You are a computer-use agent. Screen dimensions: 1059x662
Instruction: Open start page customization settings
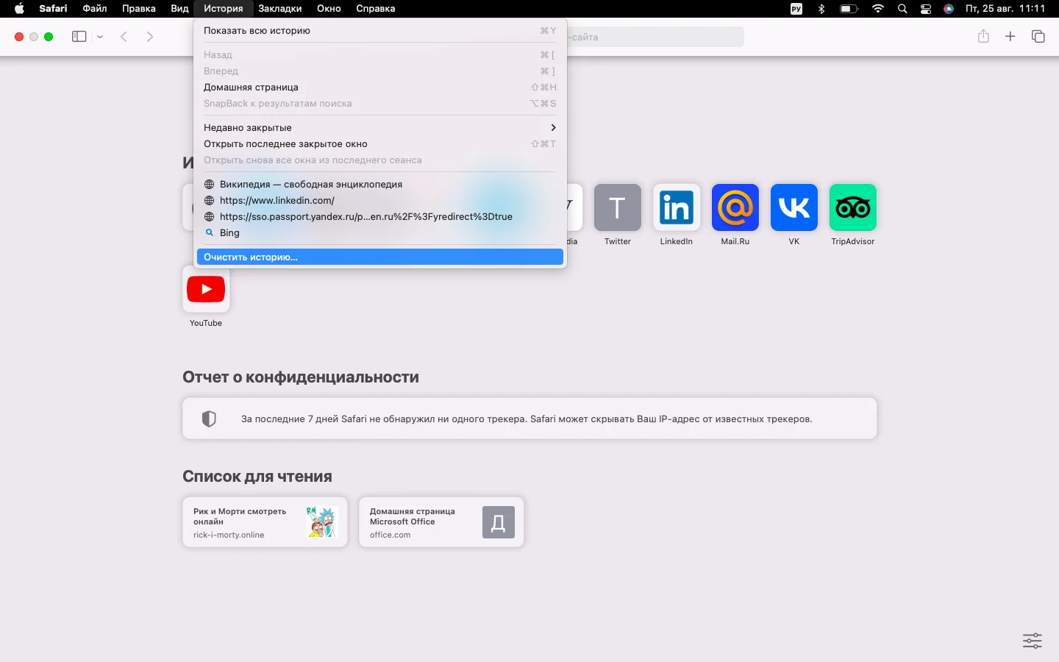pyautogui.click(x=1033, y=641)
